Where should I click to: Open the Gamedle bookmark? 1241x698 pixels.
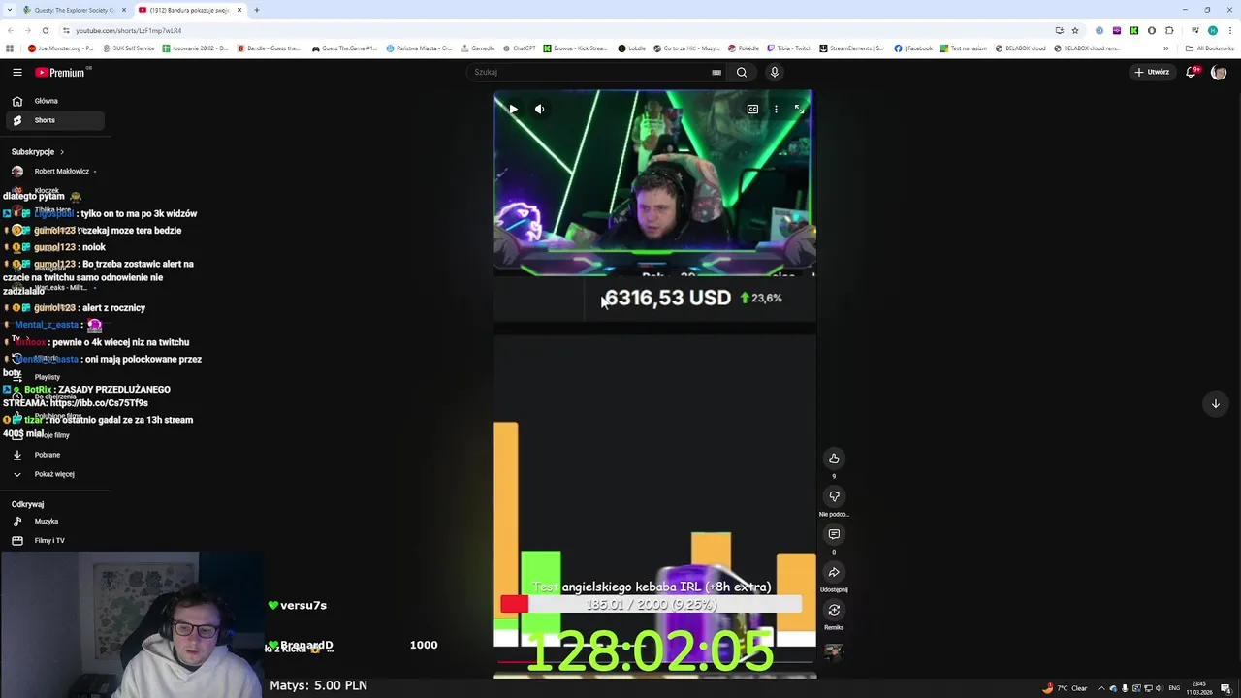(477, 48)
